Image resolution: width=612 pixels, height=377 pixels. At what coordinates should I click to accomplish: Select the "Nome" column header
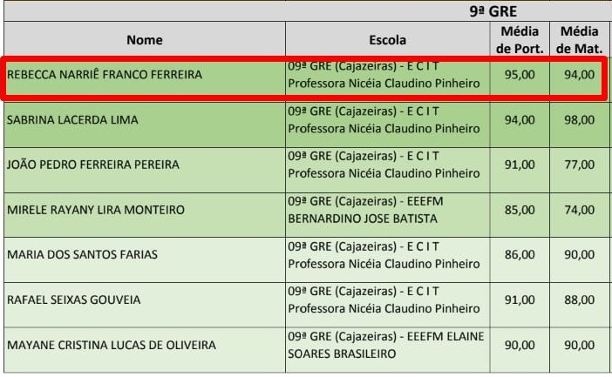tap(145, 40)
